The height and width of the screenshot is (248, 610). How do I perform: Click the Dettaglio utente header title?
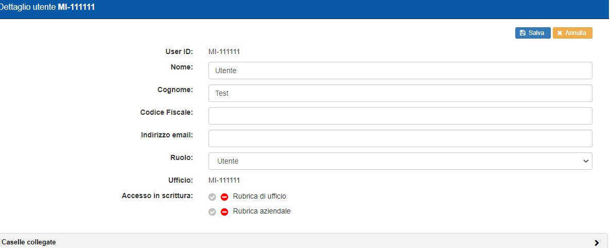pyautogui.click(x=47, y=8)
